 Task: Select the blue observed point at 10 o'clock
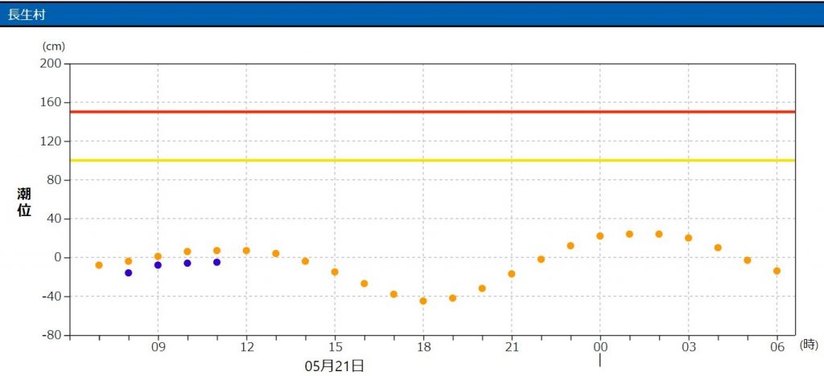(187, 264)
